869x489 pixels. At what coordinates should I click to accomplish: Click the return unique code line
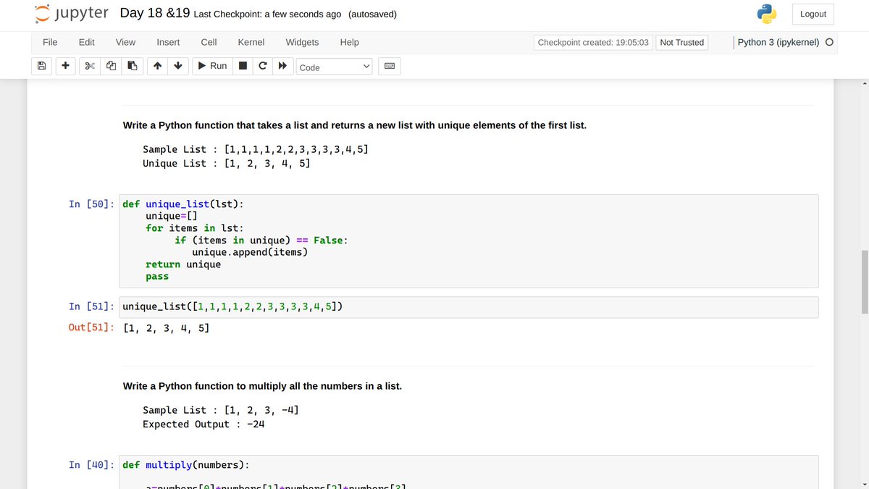click(x=183, y=264)
